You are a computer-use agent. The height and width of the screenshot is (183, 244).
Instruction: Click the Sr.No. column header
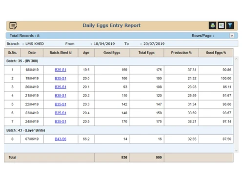tap(13, 53)
